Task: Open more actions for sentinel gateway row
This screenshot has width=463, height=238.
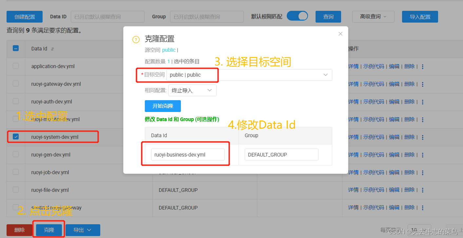Action: (x=422, y=208)
